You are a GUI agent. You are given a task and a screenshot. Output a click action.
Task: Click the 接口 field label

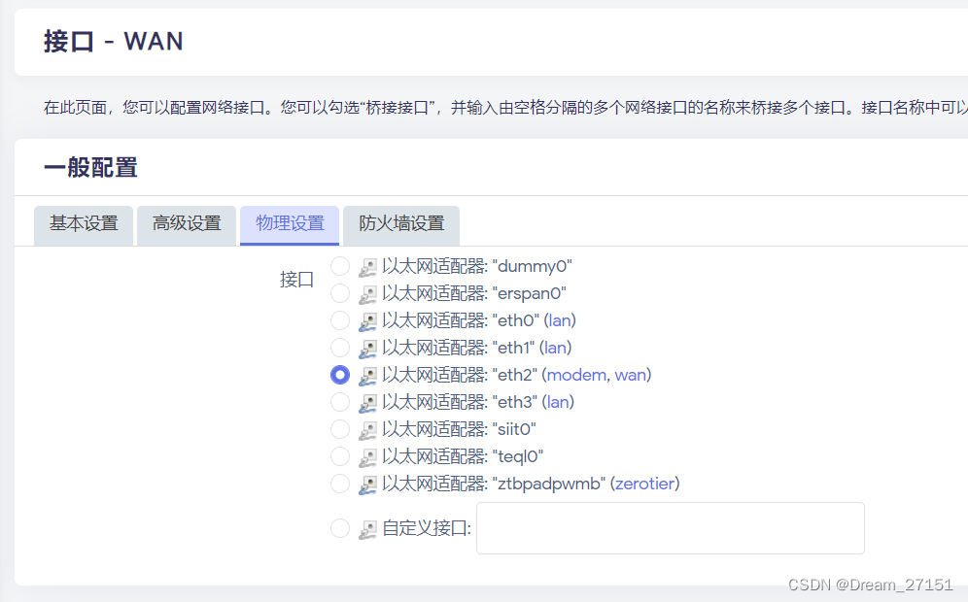297,280
